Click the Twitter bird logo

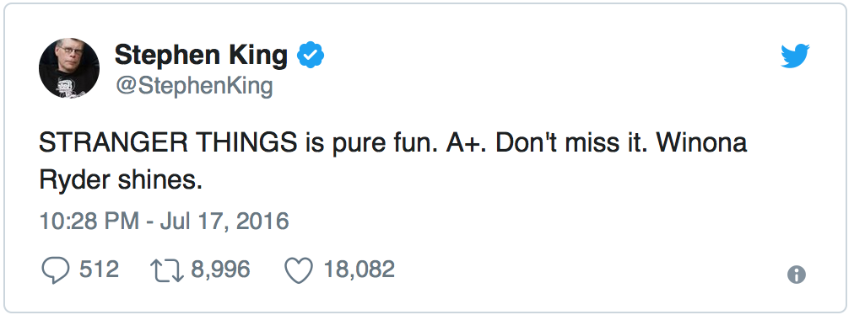[x=795, y=56]
